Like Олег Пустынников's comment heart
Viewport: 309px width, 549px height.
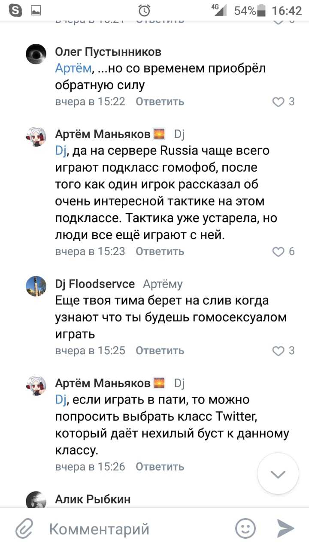point(279,102)
